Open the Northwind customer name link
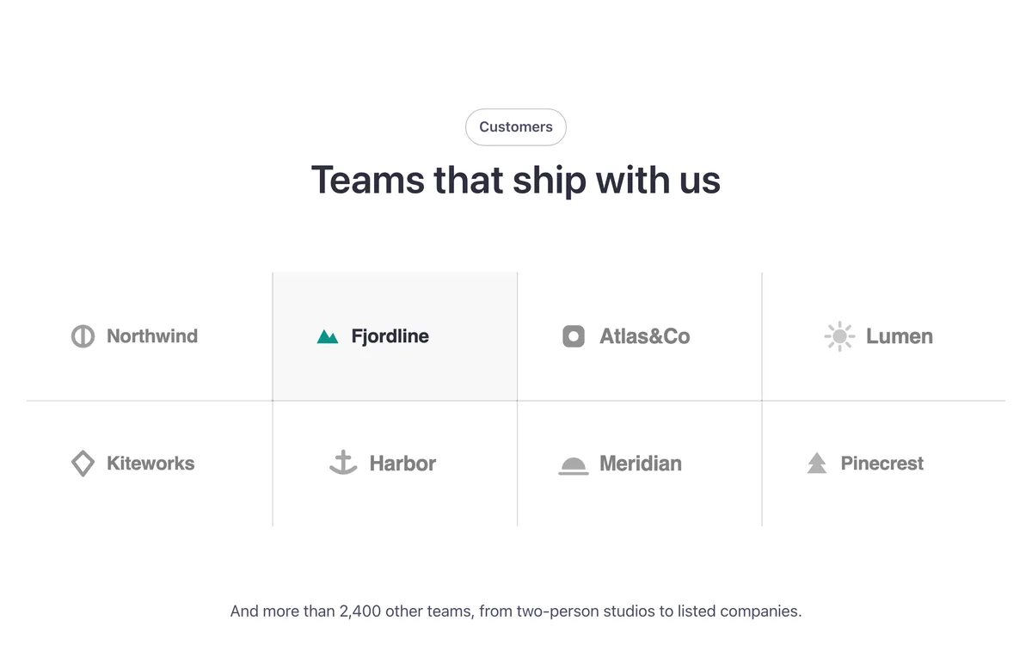Screen dimensions: 1032x645 pos(152,336)
